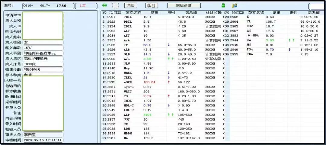
Task: Click the left table's 参考值 column header
Action: (x=191, y=13)
